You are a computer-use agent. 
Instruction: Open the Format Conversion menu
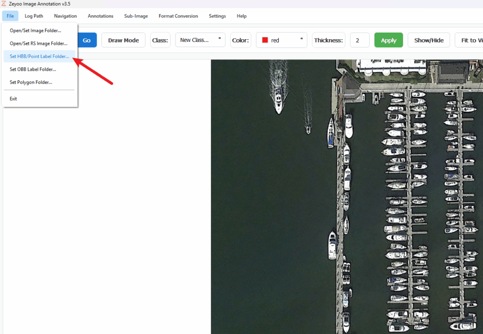[178, 16]
